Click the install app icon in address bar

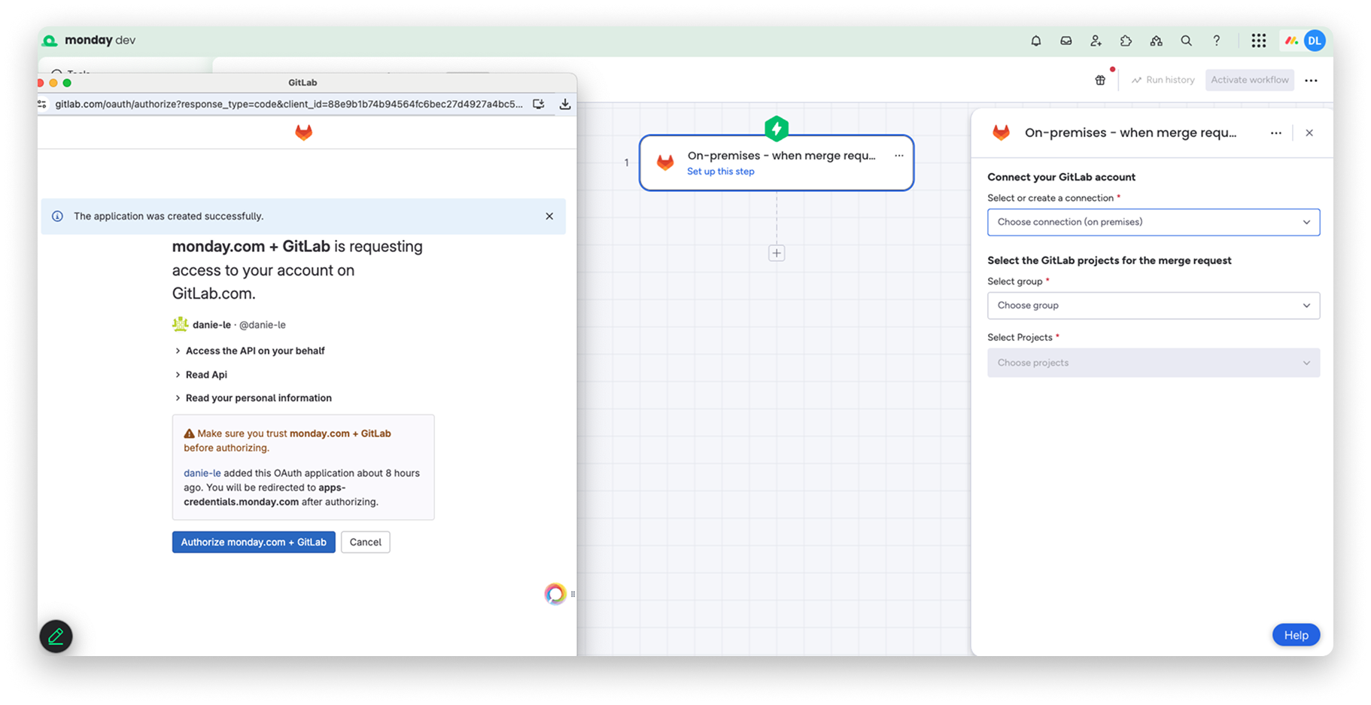coord(539,104)
